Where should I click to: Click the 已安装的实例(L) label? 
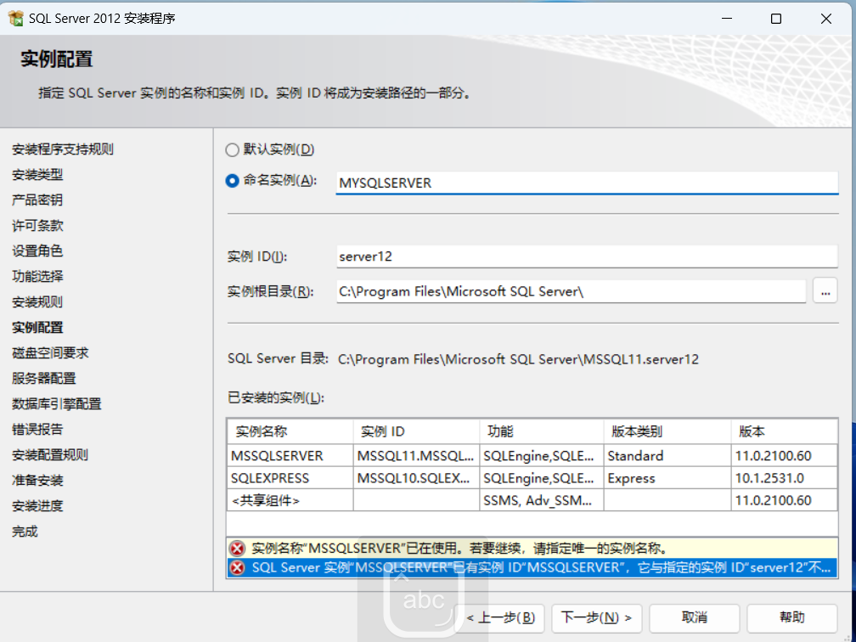point(276,398)
